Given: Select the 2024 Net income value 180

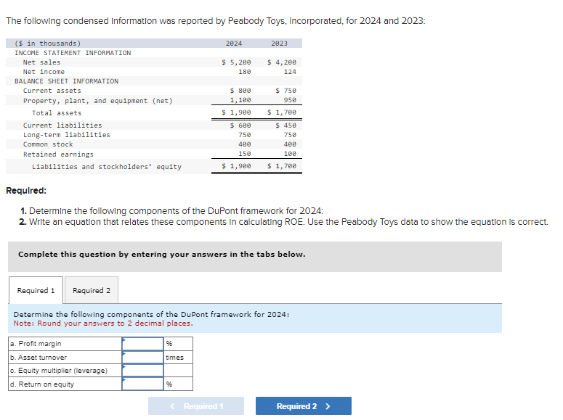Looking at the screenshot, I should coord(245,72).
